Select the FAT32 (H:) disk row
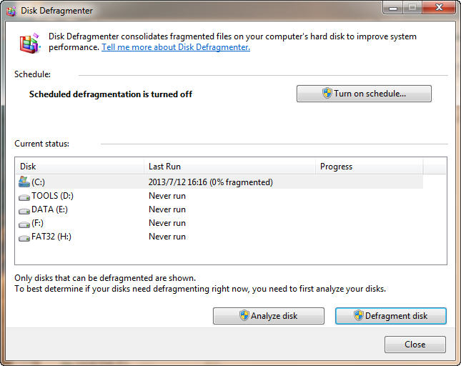 (x=220, y=237)
